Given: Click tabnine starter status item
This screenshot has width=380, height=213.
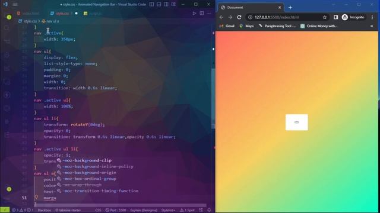Looking at the screenshot, I should click(68, 210).
